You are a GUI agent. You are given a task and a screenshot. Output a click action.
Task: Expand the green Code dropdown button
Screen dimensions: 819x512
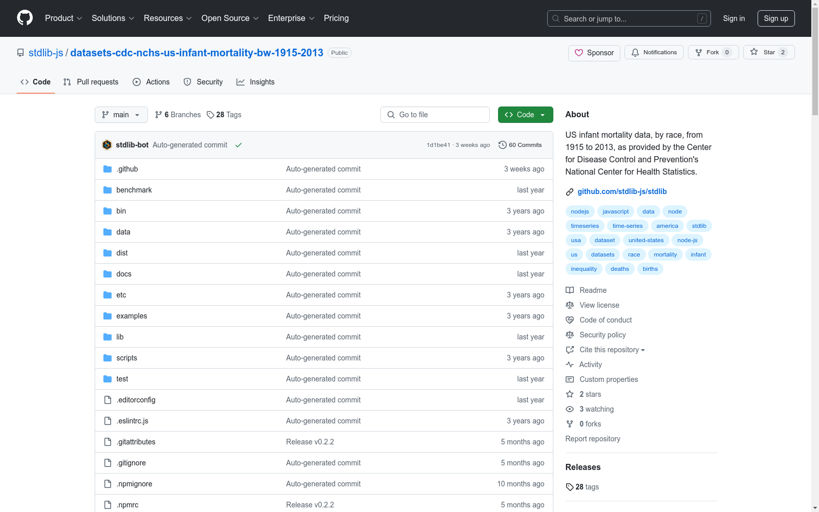[x=526, y=115]
